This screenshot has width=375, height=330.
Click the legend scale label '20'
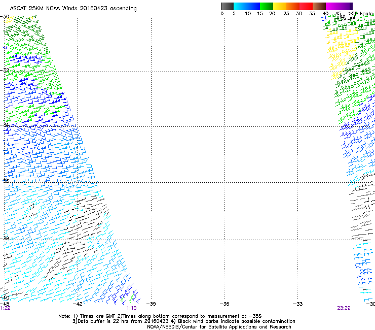272,14
